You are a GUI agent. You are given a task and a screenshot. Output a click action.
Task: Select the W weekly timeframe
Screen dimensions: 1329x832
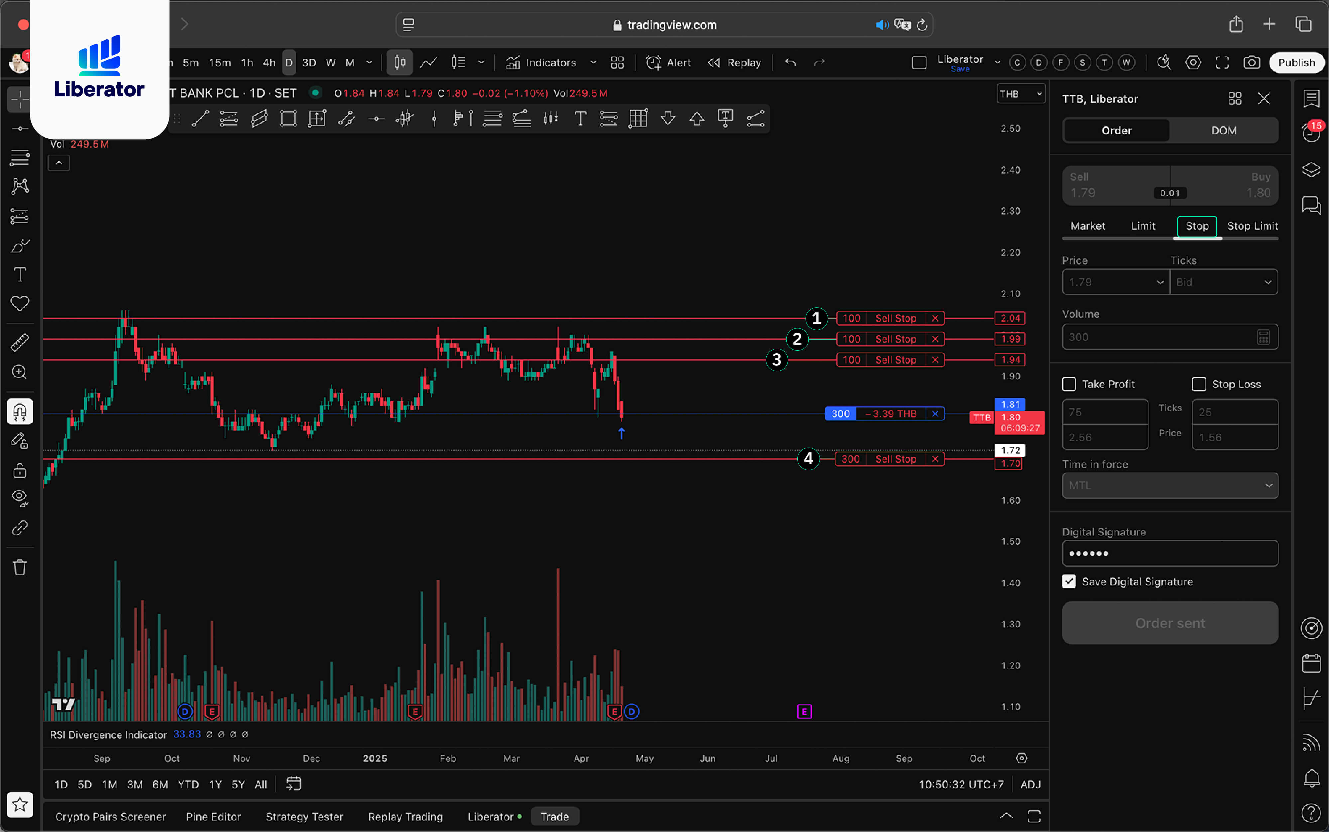[331, 63]
